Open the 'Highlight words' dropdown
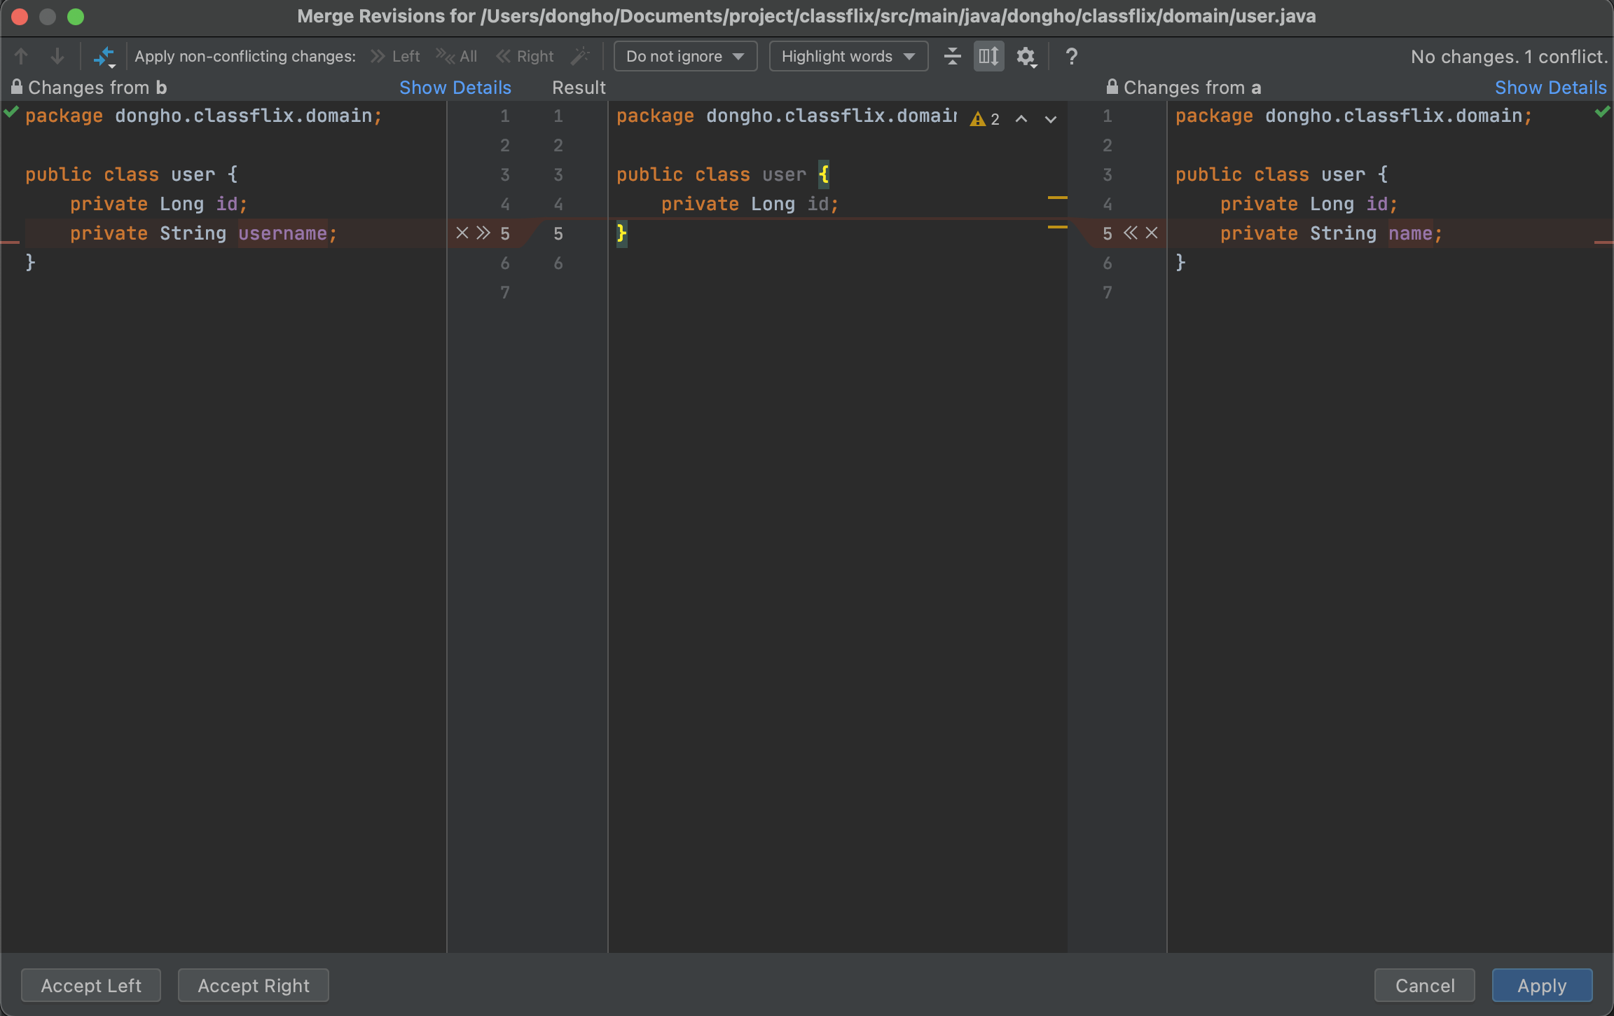1614x1016 pixels. 848,56
